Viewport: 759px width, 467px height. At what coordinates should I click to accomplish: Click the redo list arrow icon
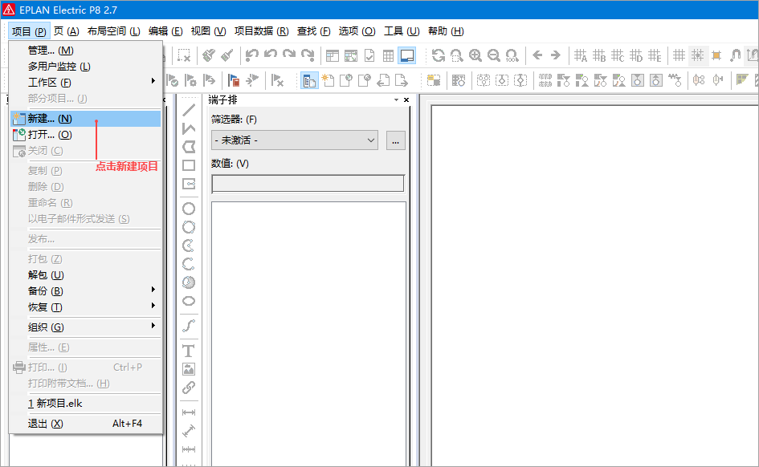(x=308, y=55)
